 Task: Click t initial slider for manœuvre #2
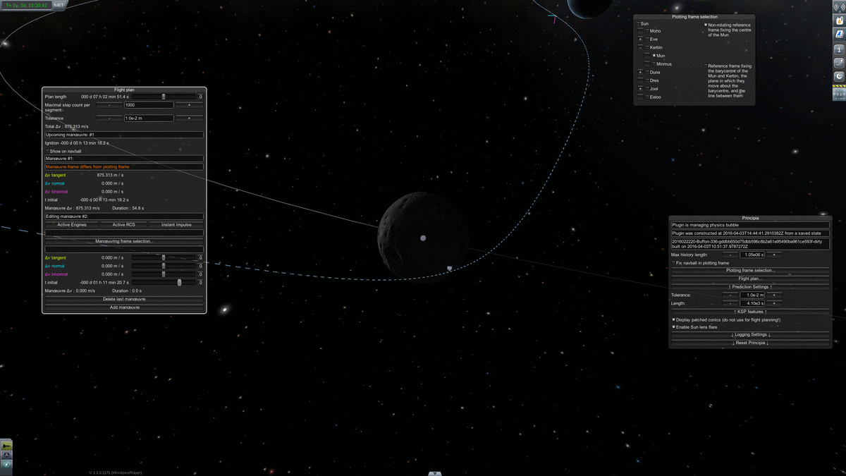coord(164,283)
